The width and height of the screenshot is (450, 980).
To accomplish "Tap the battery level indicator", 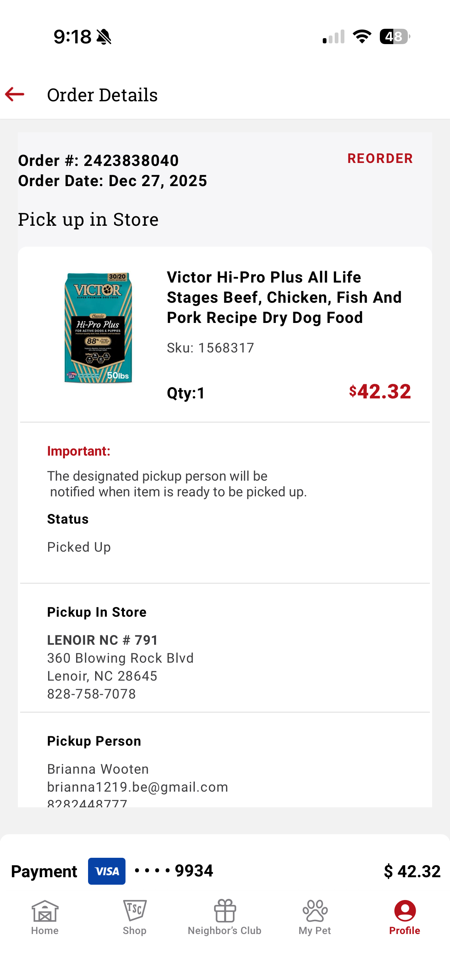I will 394,37.
